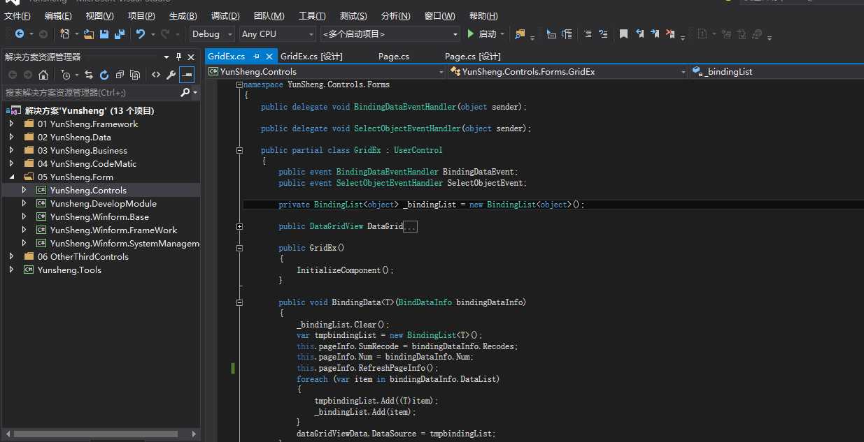Open the YunSheng.Controls.Forms.GridEx type dropdown

568,71
